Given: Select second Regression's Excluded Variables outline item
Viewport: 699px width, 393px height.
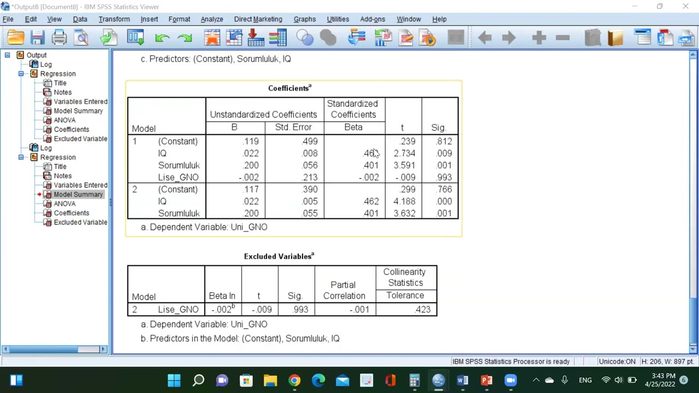Looking at the screenshot, I should 80,222.
